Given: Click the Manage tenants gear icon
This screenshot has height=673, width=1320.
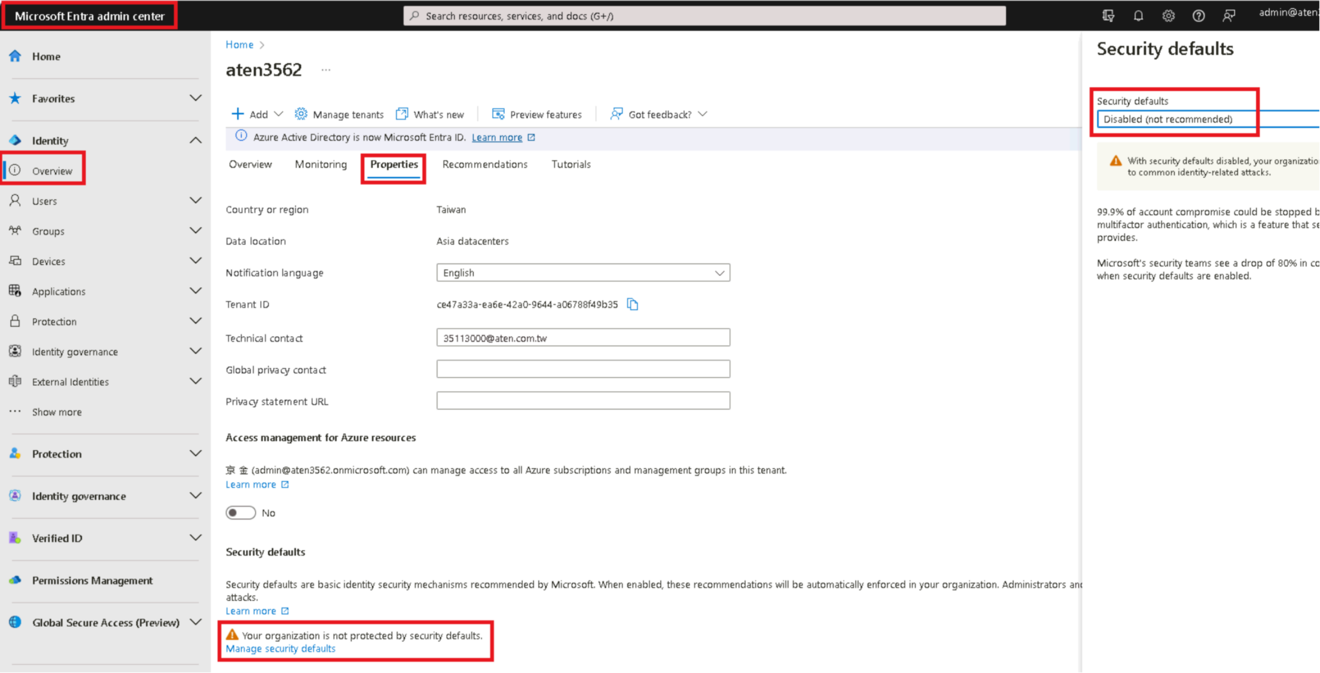Looking at the screenshot, I should pos(301,114).
